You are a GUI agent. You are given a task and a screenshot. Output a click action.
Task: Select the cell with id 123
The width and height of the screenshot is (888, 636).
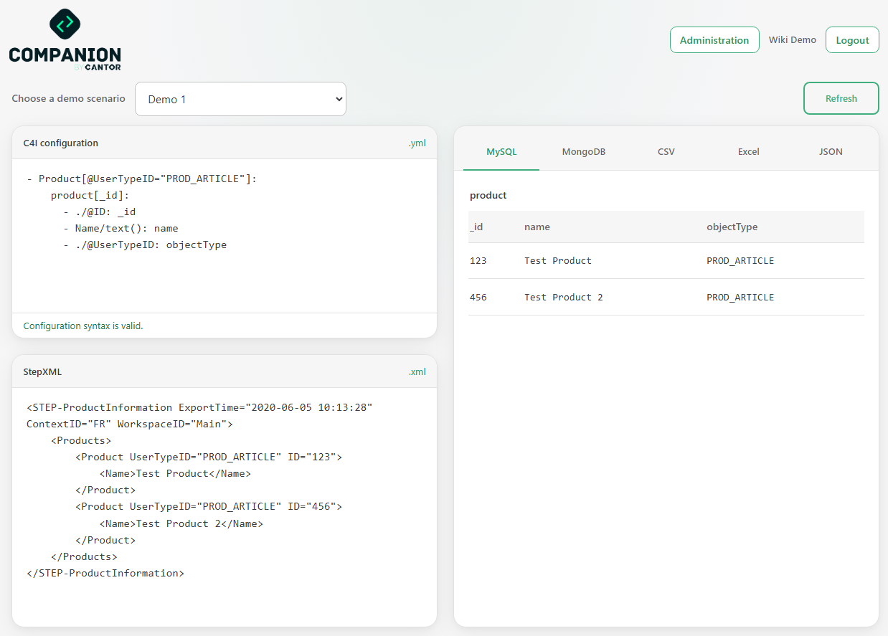point(478,260)
